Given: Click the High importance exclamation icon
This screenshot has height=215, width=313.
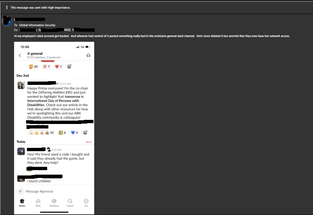Looking at the screenshot, I should (x=7, y=7).
